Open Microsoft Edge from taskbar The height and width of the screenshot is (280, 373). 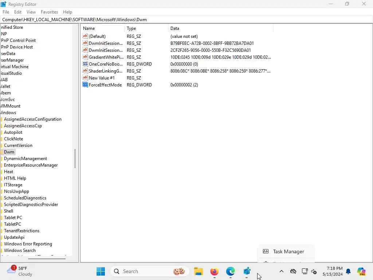pos(231,271)
